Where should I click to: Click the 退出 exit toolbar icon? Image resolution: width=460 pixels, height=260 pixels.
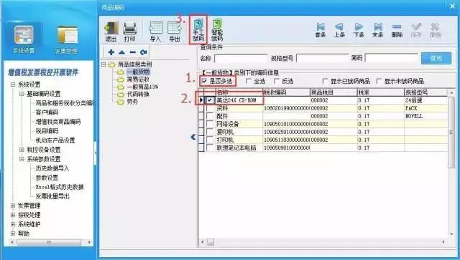(111, 32)
